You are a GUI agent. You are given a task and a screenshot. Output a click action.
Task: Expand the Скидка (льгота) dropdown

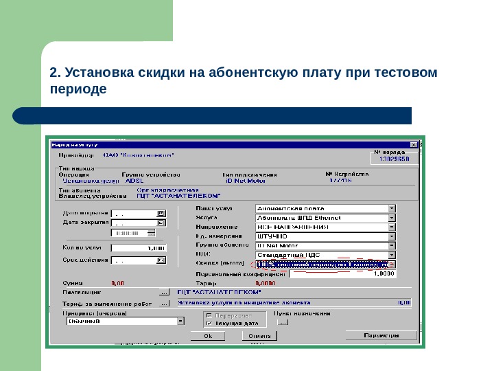point(392,265)
